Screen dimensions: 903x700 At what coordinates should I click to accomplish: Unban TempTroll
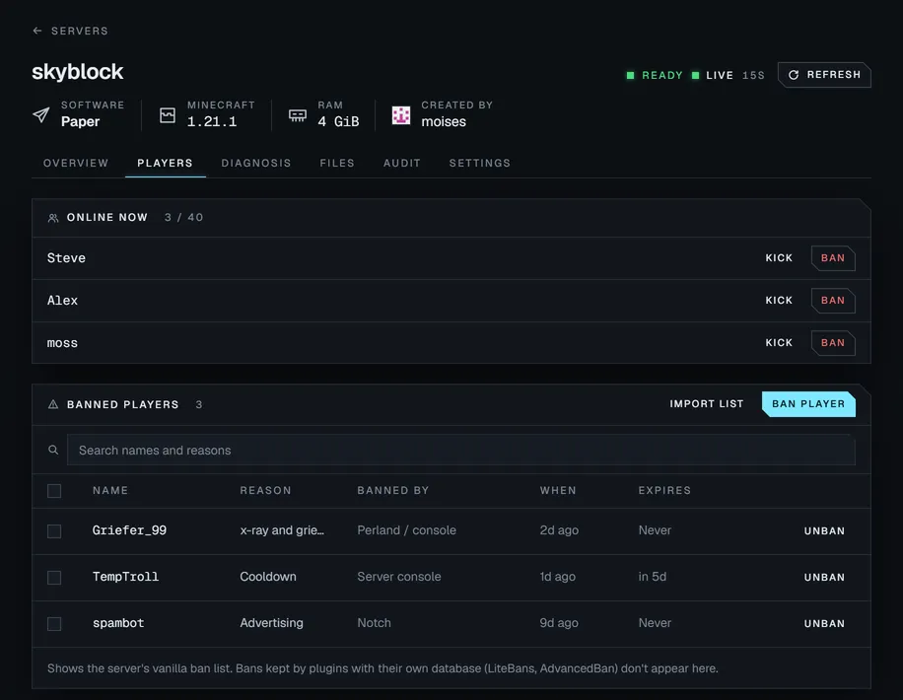pos(824,578)
